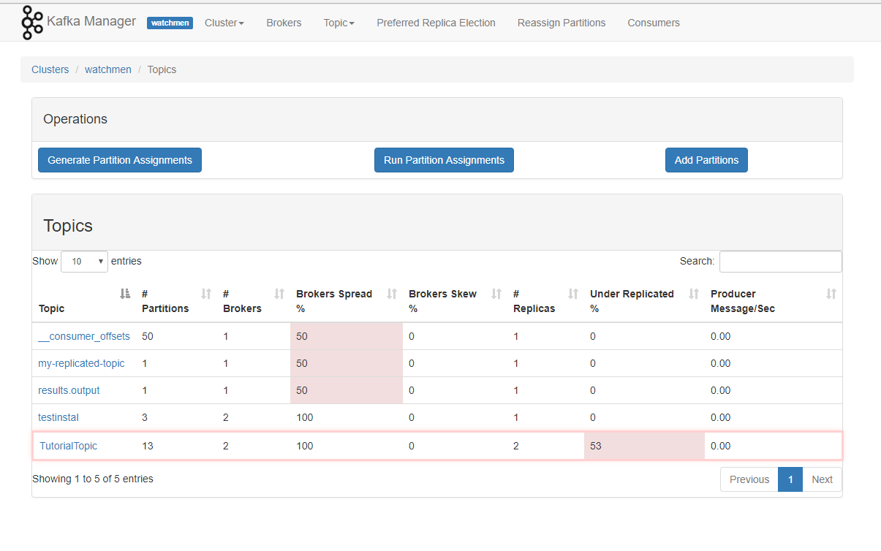Sort by # Brokers column icon
881x551 pixels.
pyautogui.click(x=279, y=294)
